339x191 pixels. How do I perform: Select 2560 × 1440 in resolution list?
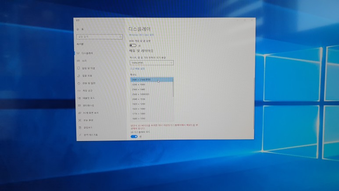pyautogui.click(x=139, y=90)
